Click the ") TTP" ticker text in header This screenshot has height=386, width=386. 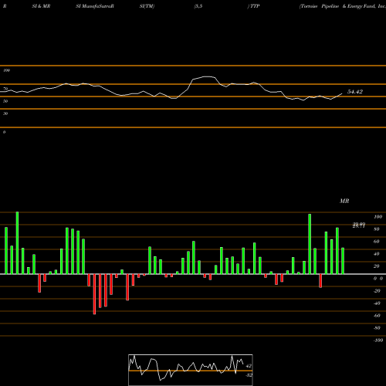(x=253, y=6)
